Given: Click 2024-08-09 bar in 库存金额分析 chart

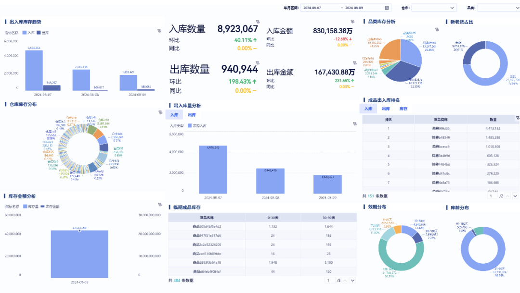Looking at the screenshot, I should [79, 254].
